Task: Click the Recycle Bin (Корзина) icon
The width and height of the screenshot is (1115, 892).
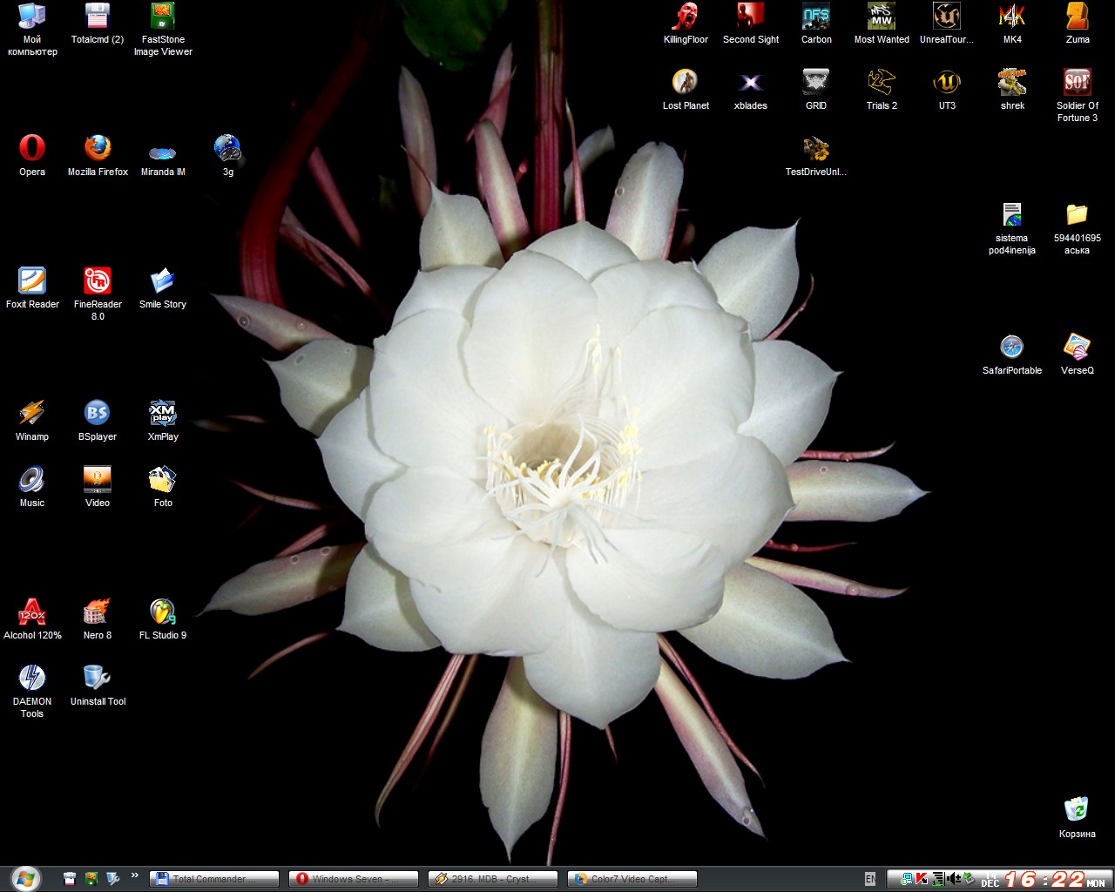Action: [x=1077, y=811]
